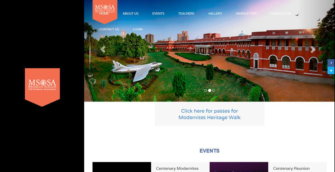The width and height of the screenshot is (335, 172).
Task: Go to previous slide with left arrow
Action: click(103, 49)
